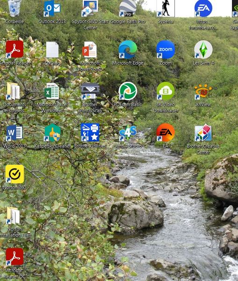Open the XnView image viewer shortcut
This screenshot has width=238, height=281.
tap(203, 91)
